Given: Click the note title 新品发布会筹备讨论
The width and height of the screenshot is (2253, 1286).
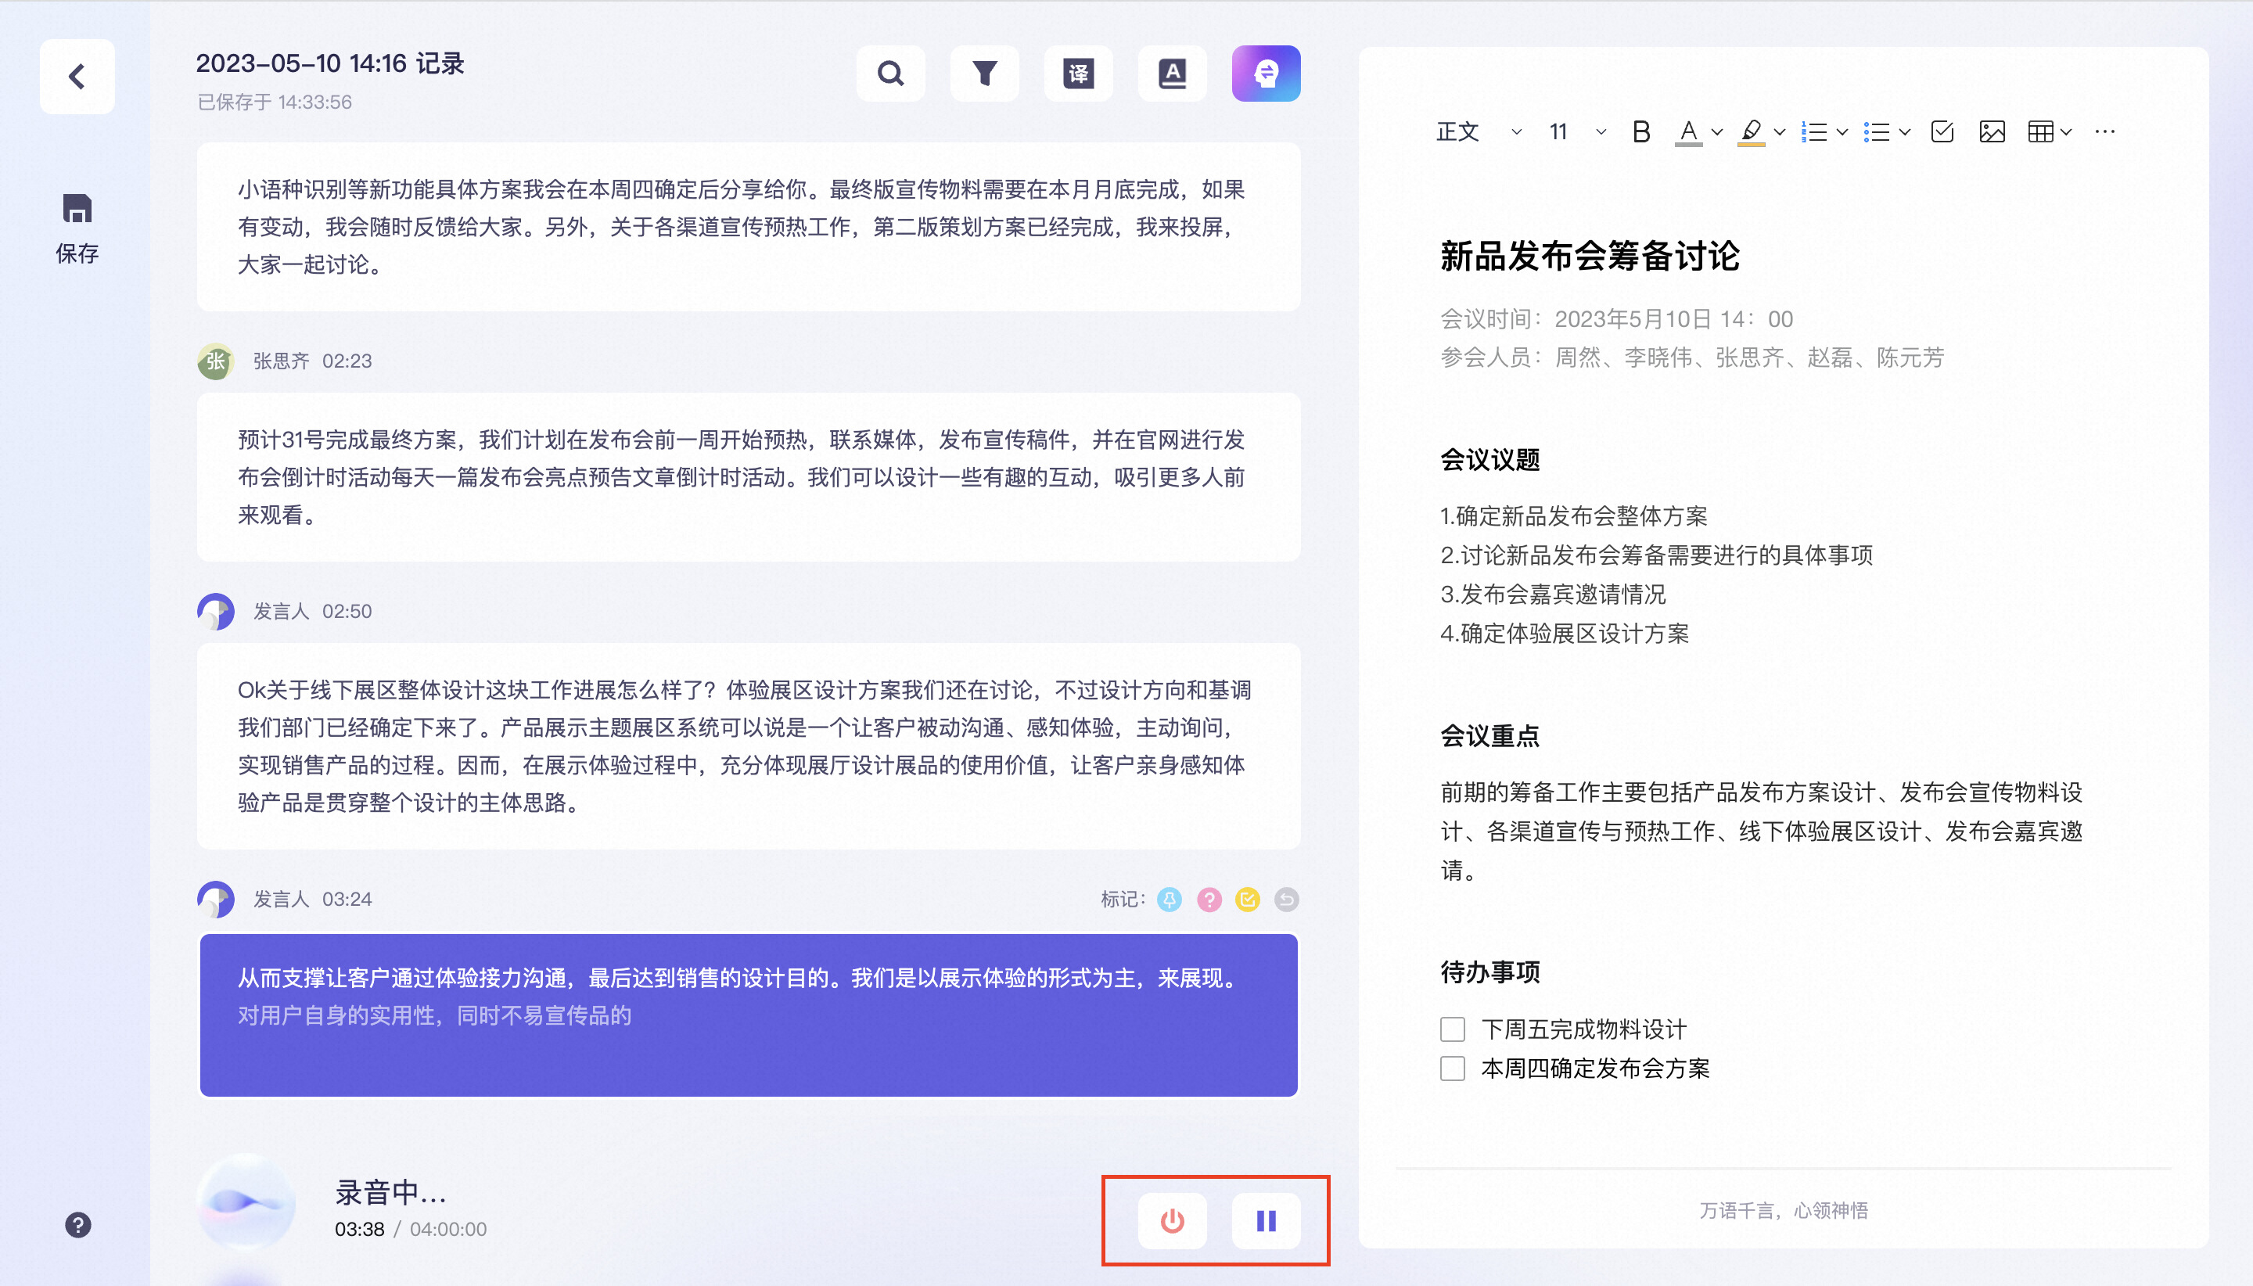Looking at the screenshot, I should coord(1590,256).
